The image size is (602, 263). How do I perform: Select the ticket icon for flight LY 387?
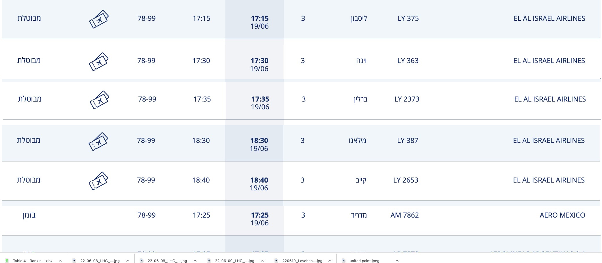[98, 141]
